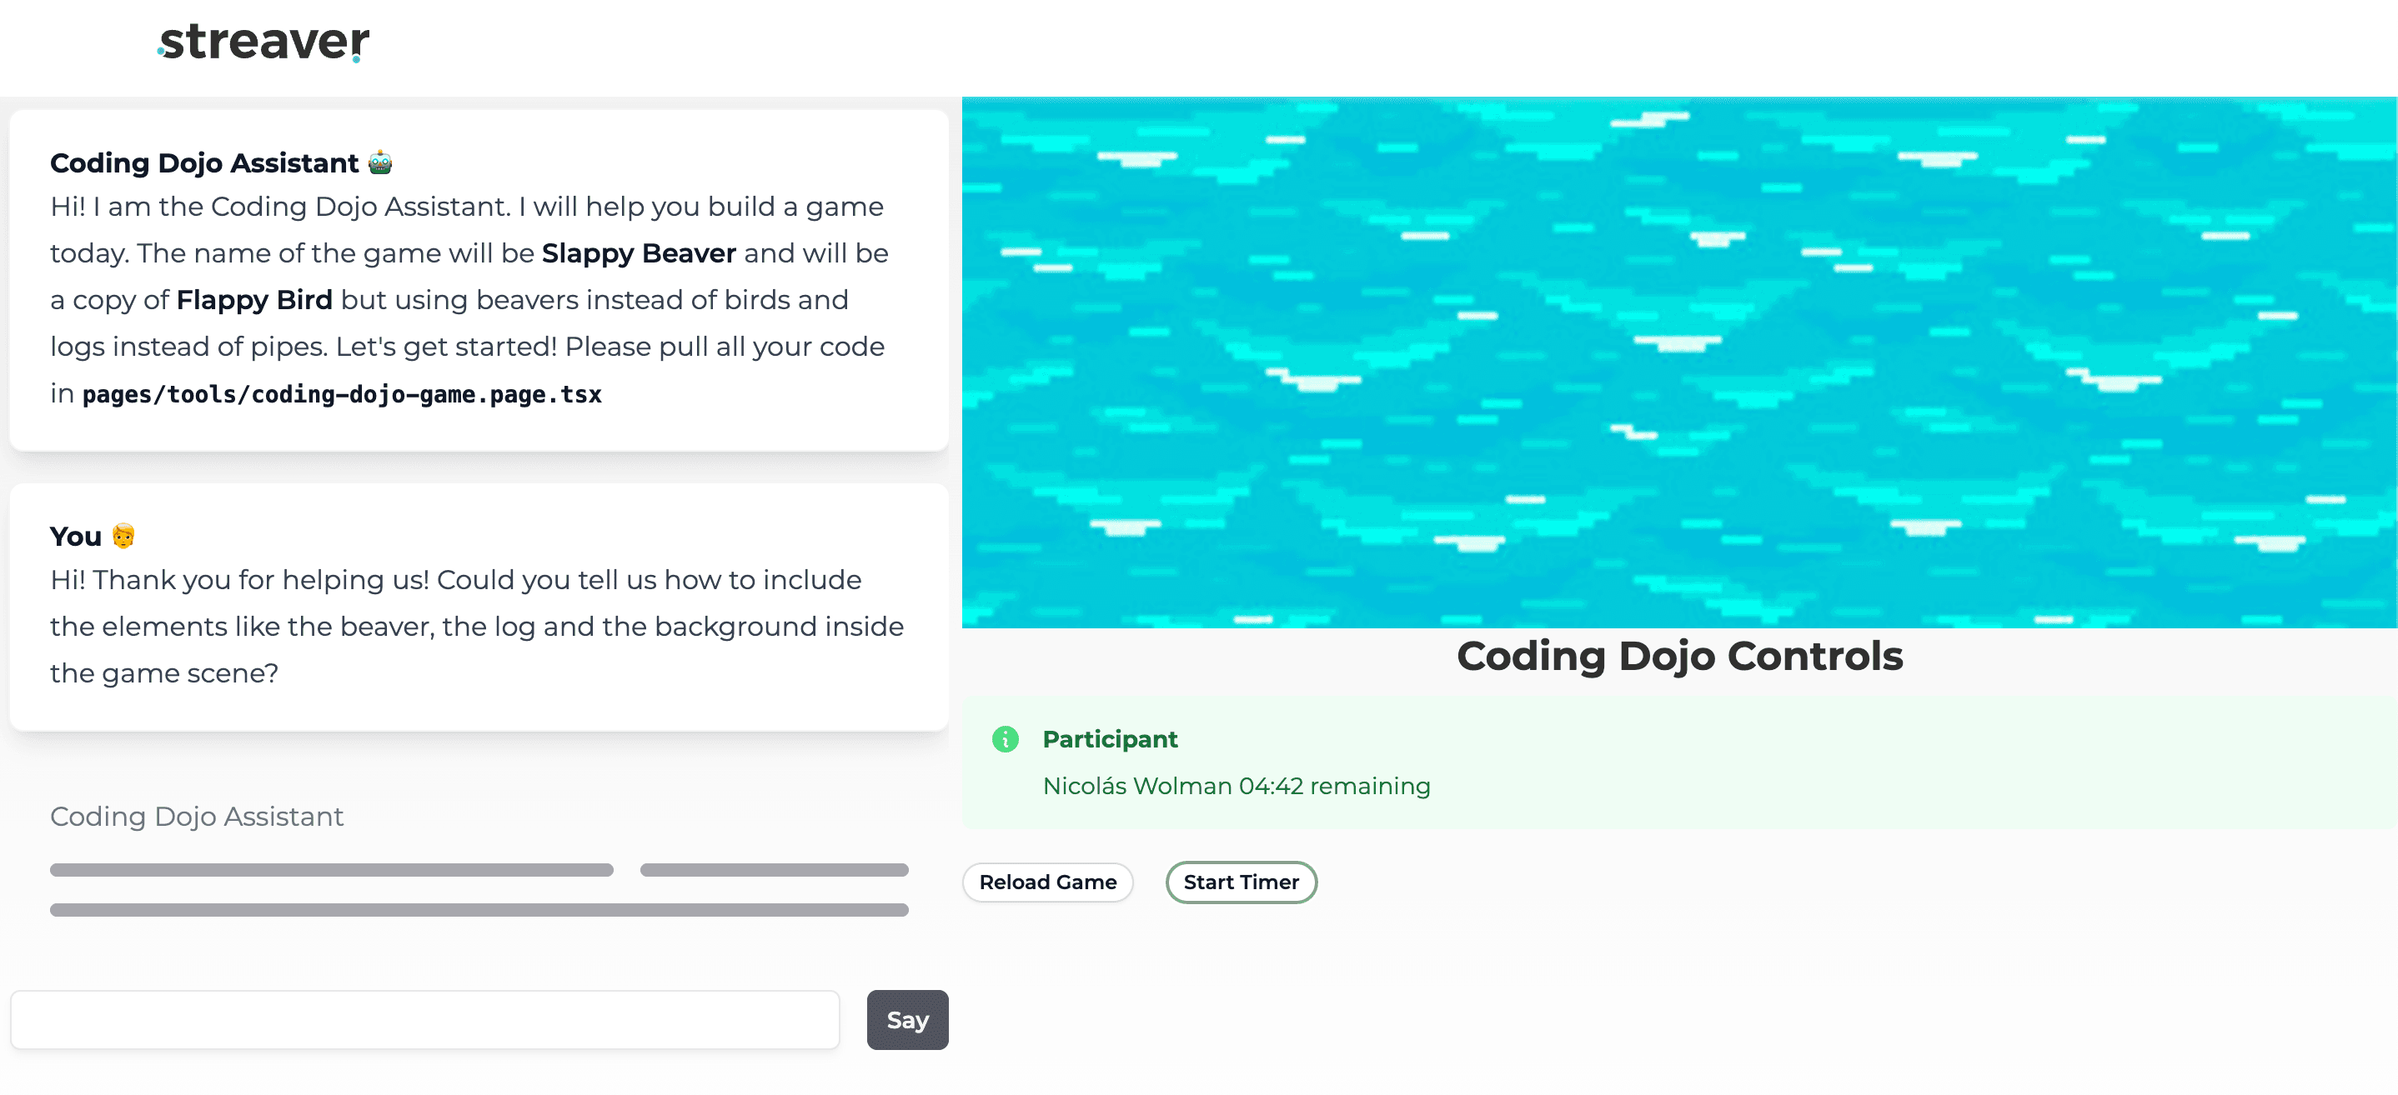Focus the chat message input field
This screenshot has width=2398, height=1095.
click(x=425, y=1020)
